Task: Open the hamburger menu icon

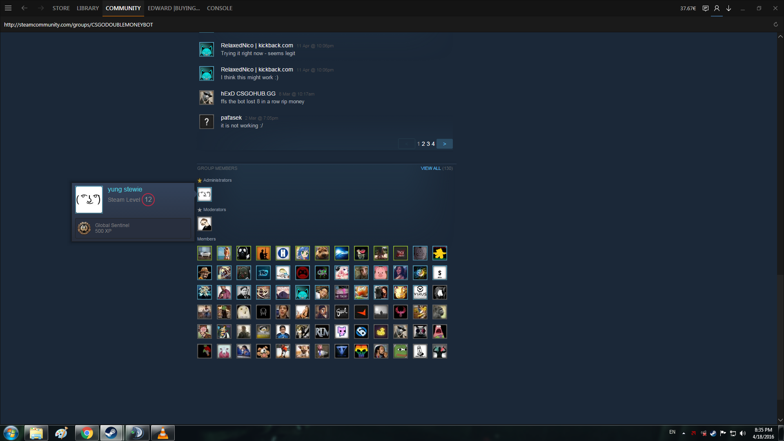Action: click(8, 8)
